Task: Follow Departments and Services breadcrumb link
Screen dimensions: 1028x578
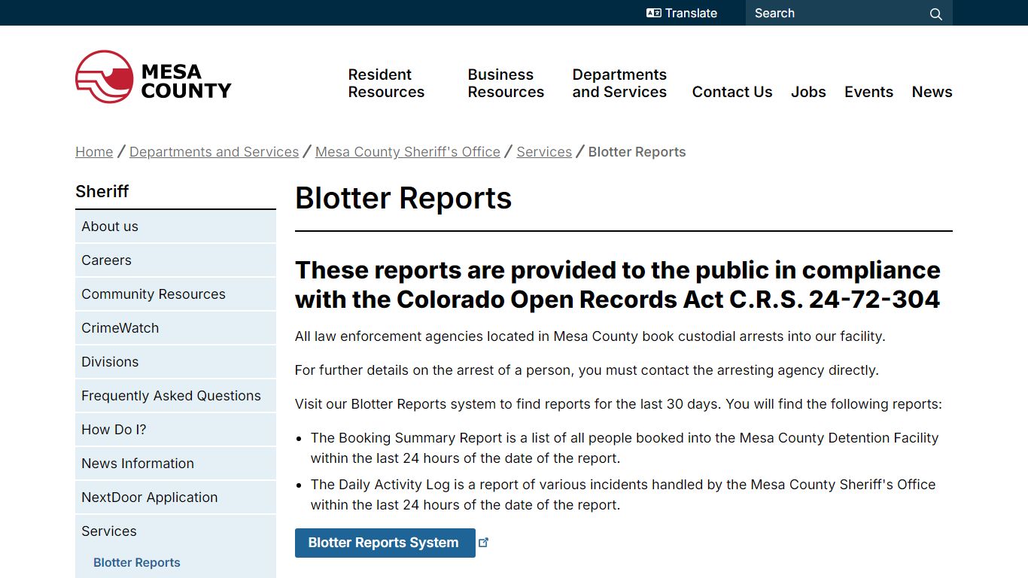Action: [214, 151]
